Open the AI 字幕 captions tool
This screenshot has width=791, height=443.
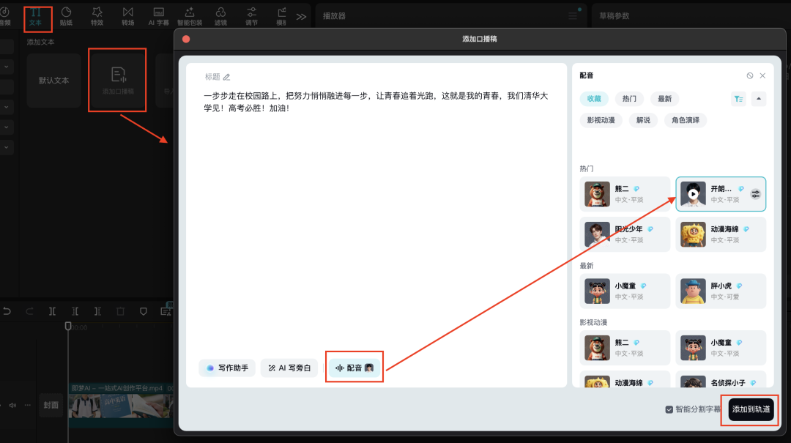157,16
